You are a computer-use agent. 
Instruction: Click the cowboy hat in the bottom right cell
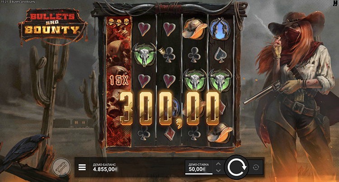coord(220,133)
